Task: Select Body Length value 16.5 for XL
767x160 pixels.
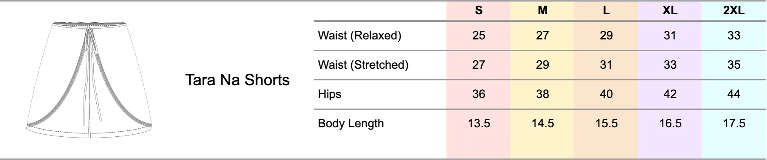Action: pyautogui.click(x=670, y=124)
